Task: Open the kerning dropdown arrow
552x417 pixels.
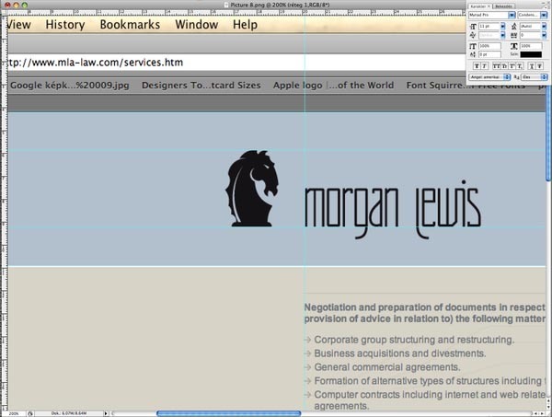Action: coord(502,35)
